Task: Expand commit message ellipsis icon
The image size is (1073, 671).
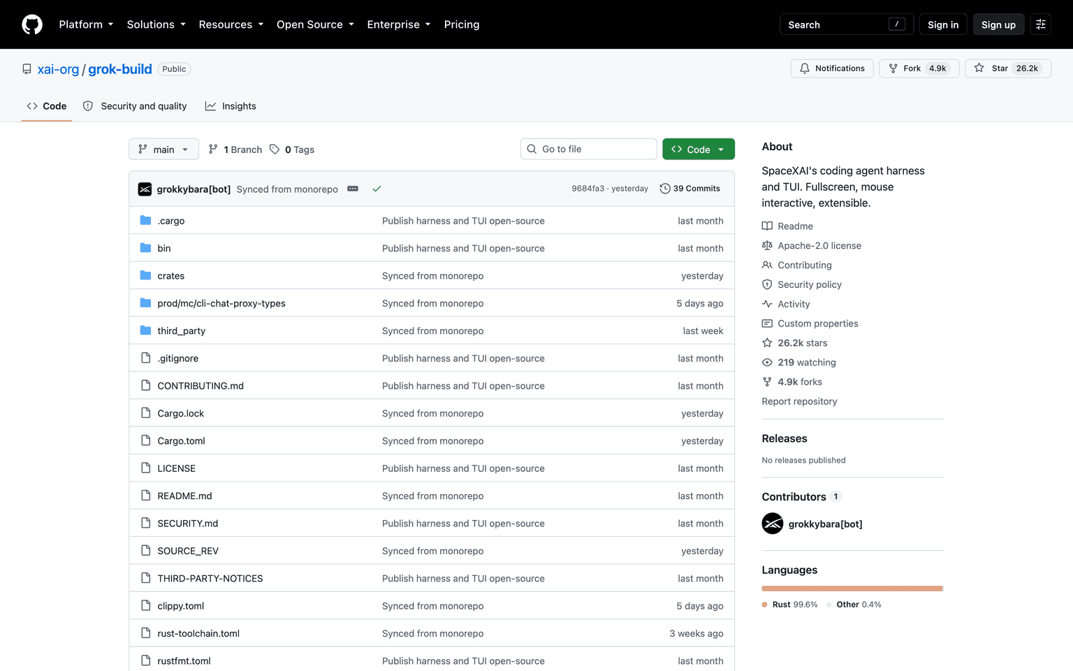Action: click(353, 189)
